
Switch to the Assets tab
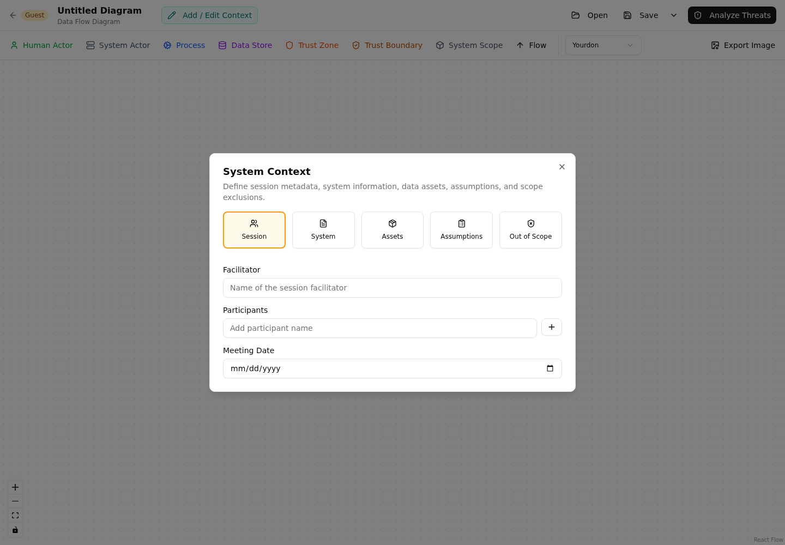click(392, 230)
